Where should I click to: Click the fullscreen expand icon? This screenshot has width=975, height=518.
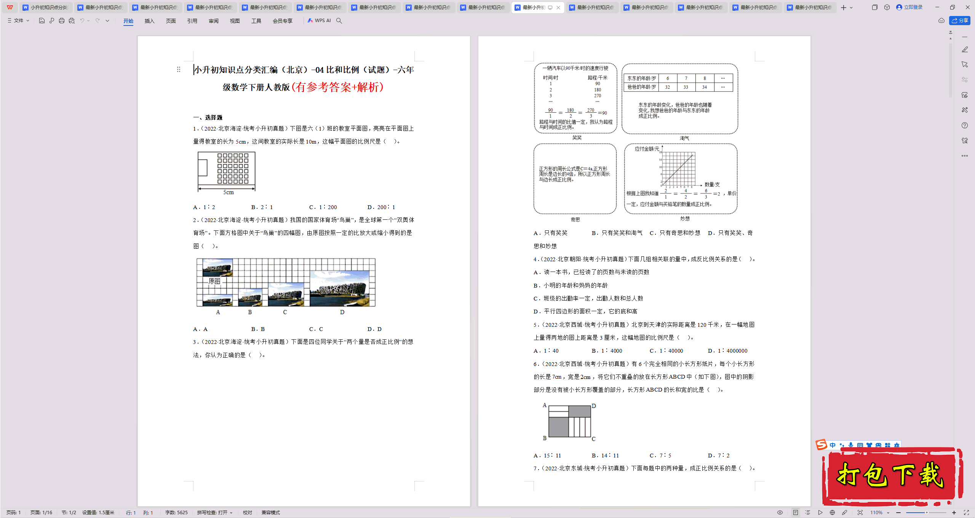(966, 513)
